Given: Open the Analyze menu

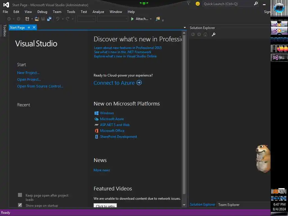Looking at the screenshot, I should pos(98,12).
